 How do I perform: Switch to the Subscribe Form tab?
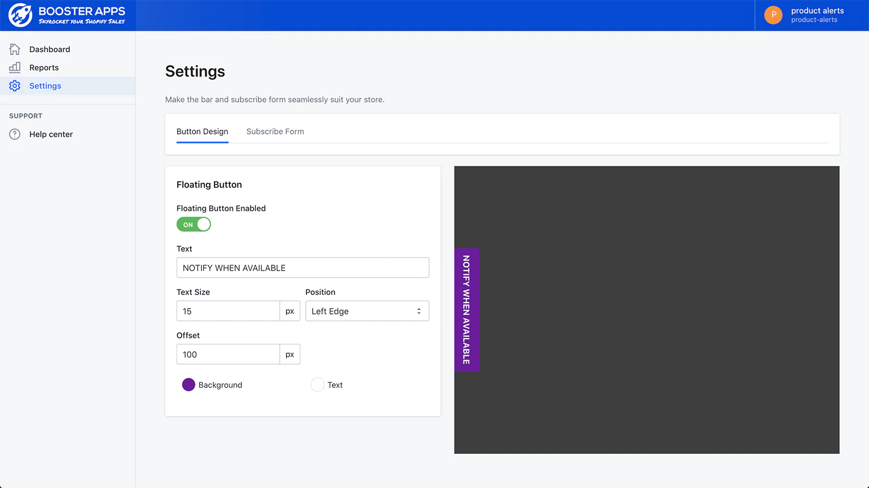point(275,132)
